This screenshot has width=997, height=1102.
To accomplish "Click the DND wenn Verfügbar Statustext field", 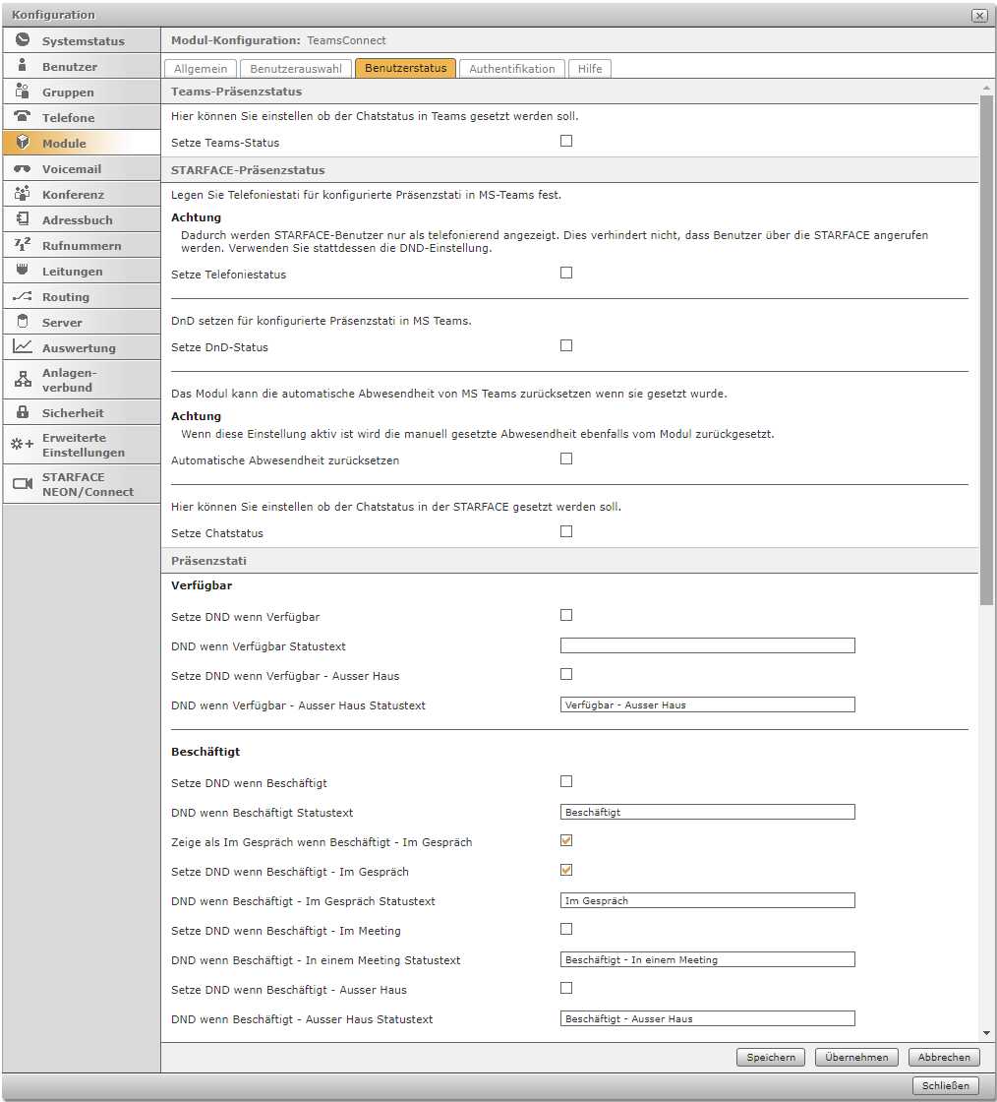I will tap(707, 645).
